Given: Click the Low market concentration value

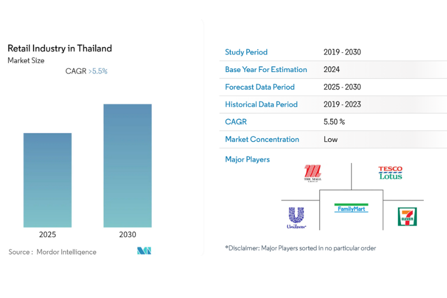Looking at the screenshot, I should pyautogui.click(x=331, y=140).
